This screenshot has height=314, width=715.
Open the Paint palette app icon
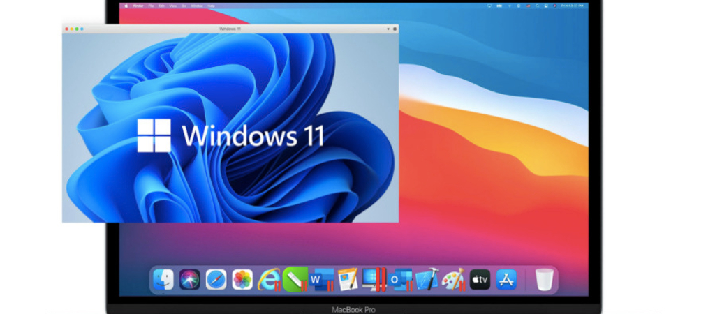click(452, 280)
